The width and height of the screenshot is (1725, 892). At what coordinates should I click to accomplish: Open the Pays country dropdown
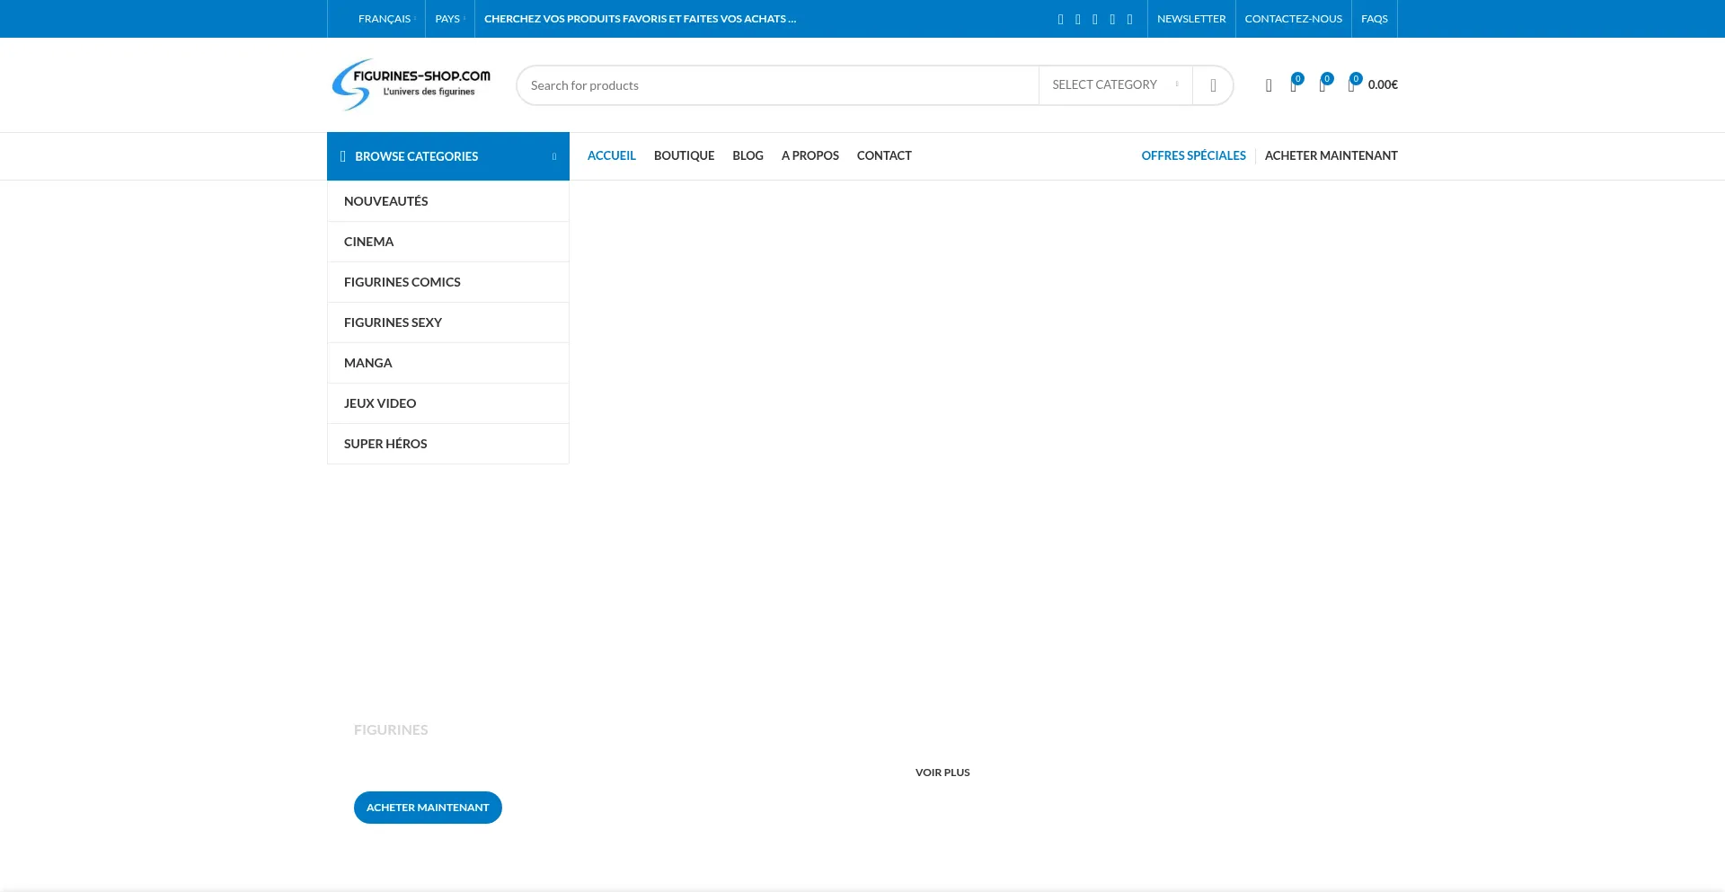pos(449,19)
